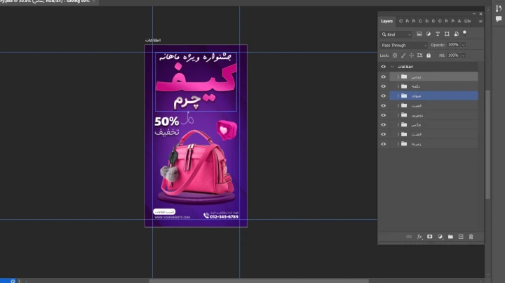
Task: Hide the top-level اطلاعات group
Action: (x=383, y=67)
